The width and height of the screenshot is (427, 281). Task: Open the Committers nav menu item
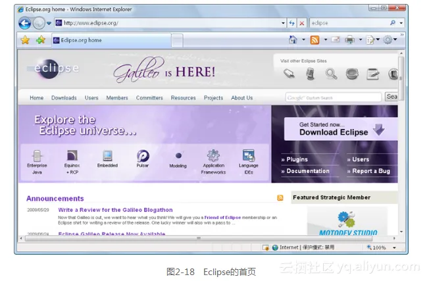pyautogui.click(x=149, y=98)
